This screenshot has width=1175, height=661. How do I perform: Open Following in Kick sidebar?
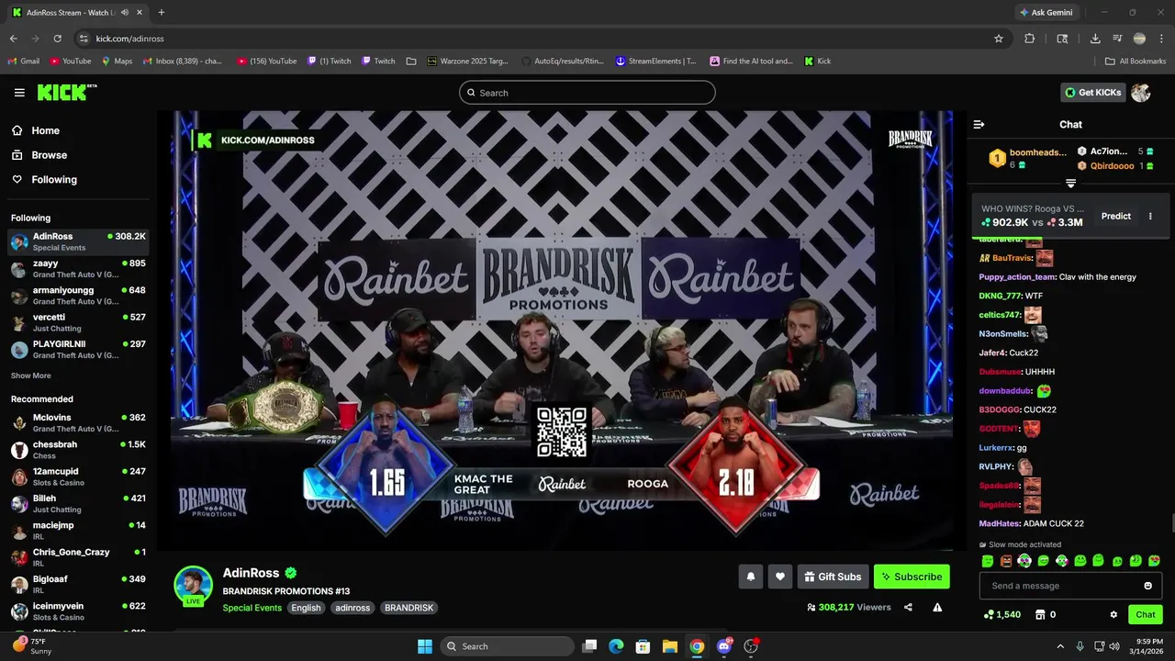(x=44, y=180)
